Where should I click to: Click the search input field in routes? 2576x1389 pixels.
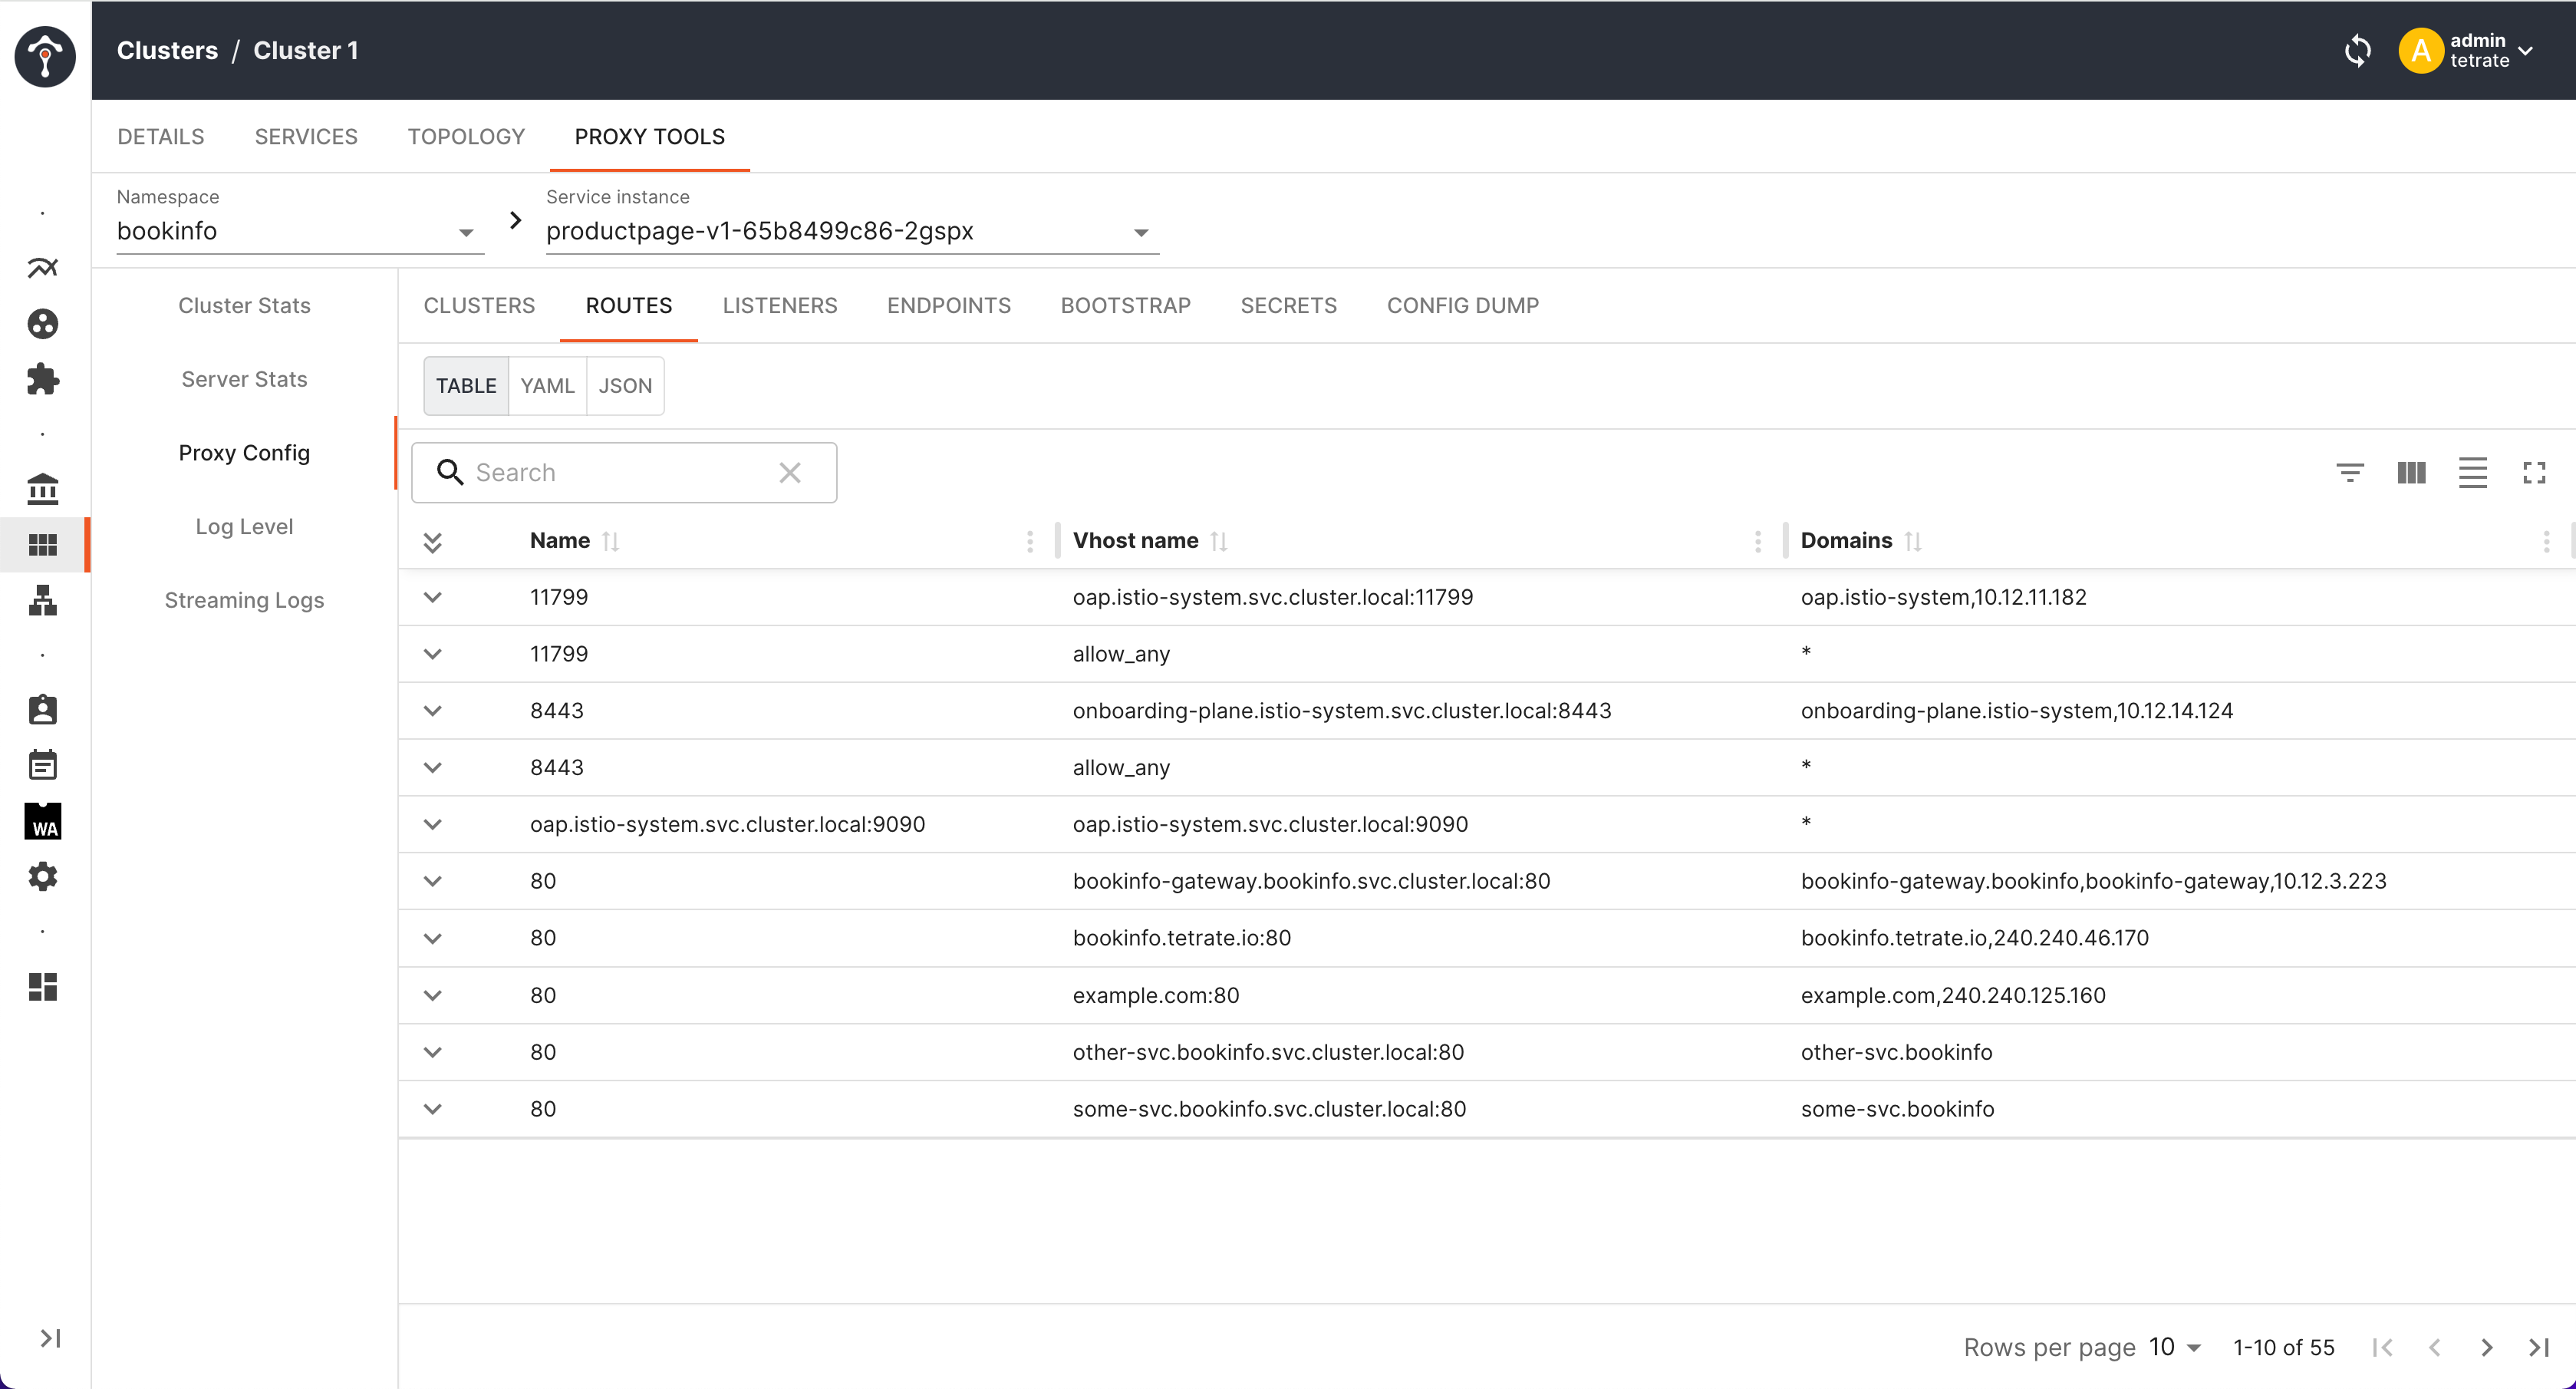click(624, 472)
